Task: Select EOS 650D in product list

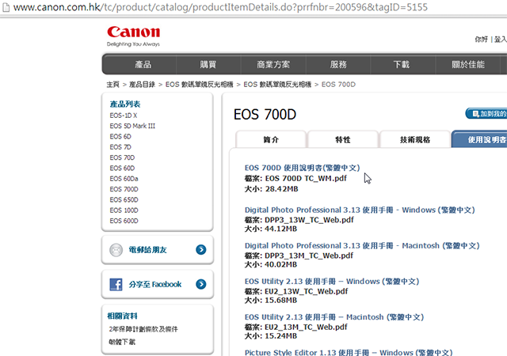Action: point(124,199)
